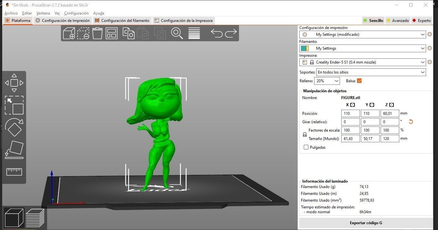Click Exportar código G button
The image size is (438, 230).
[366, 223]
